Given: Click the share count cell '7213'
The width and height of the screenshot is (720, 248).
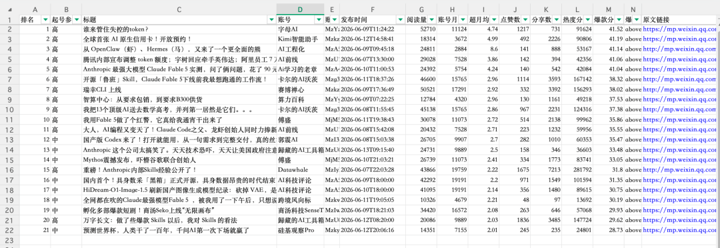Looking at the screenshot, I should (546, 169).
